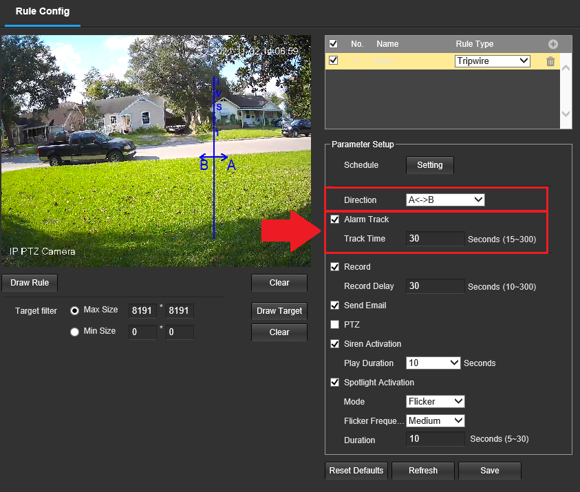This screenshot has height=492, width=580.
Task: Click the rule list scroll down arrow
Action: point(566,114)
